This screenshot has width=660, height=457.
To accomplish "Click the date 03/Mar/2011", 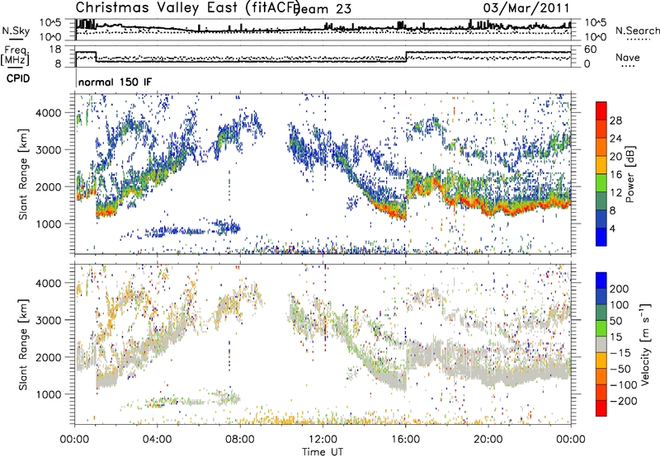I will click(526, 8).
